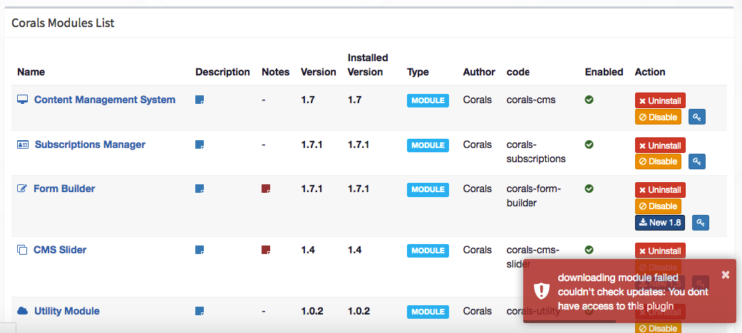Click the Installed Version column header
Viewport: 742px width, 333px height.
pos(368,65)
